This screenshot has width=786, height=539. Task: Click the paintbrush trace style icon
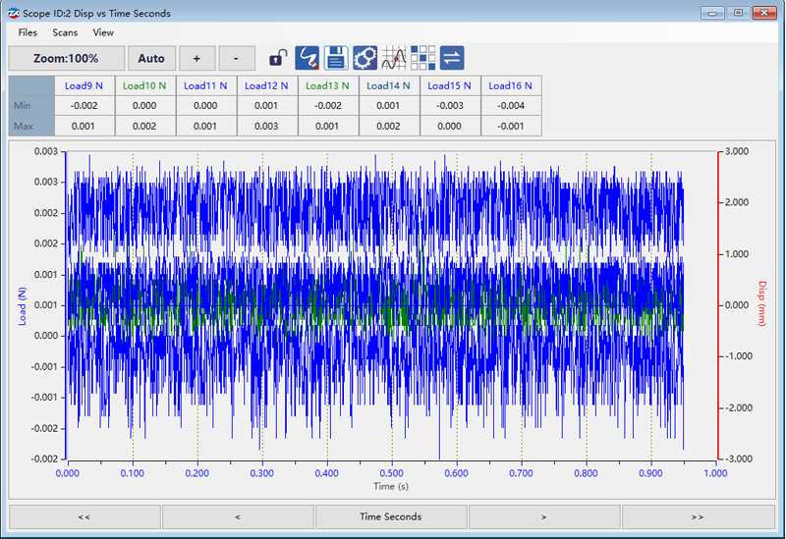coord(308,58)
